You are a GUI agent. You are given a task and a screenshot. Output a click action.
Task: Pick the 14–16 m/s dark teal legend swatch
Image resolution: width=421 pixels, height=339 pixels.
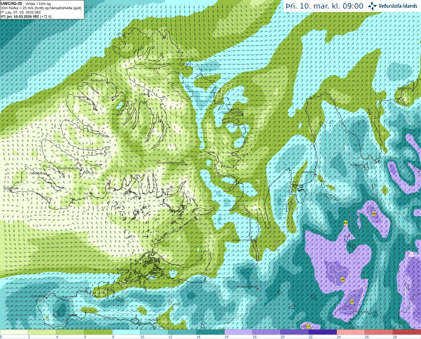(x=210, y=332)
